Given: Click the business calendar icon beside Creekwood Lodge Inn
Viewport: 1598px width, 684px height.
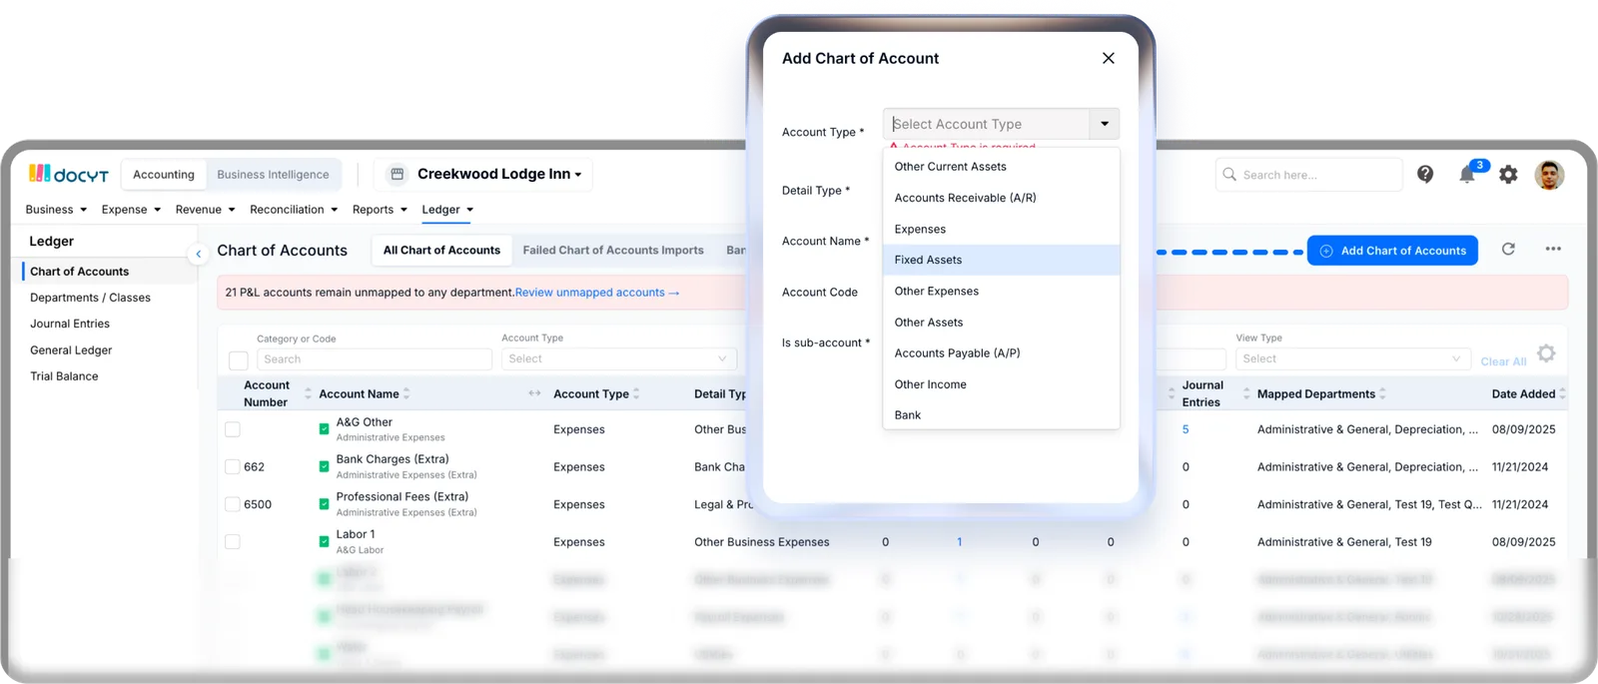Looking at the screenshot, I should pos(397,174).
